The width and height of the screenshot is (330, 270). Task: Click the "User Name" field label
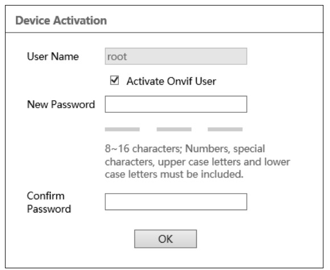[53, 56]
